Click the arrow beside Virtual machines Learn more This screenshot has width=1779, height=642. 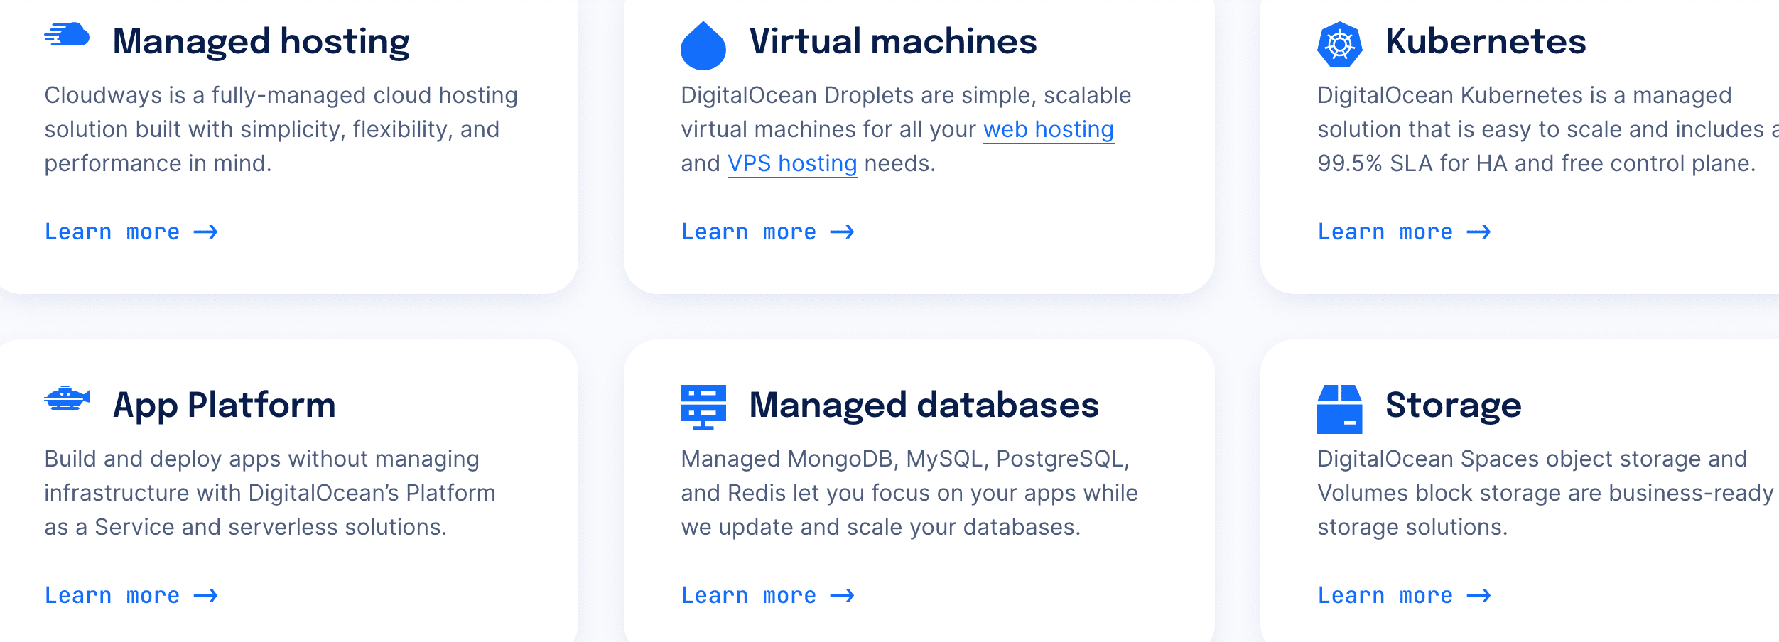[x=843, y=232]
